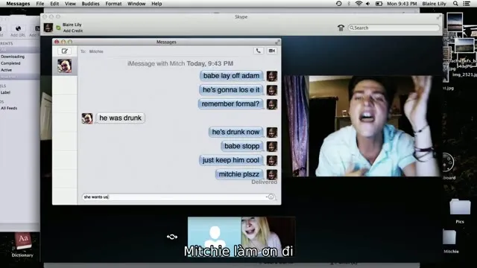The width and height of the screenshot is (477, 268).
Task: Open the Wi-Fi status menu
Action: pos(358,4)
